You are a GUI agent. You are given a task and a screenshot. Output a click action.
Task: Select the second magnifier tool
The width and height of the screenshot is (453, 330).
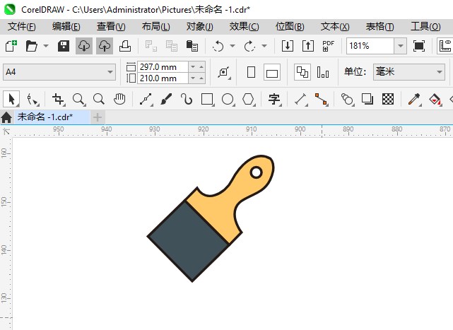point(99,100)
